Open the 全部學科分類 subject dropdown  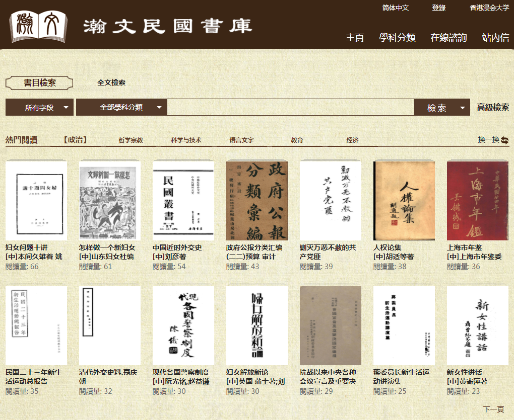click(121, 108)
